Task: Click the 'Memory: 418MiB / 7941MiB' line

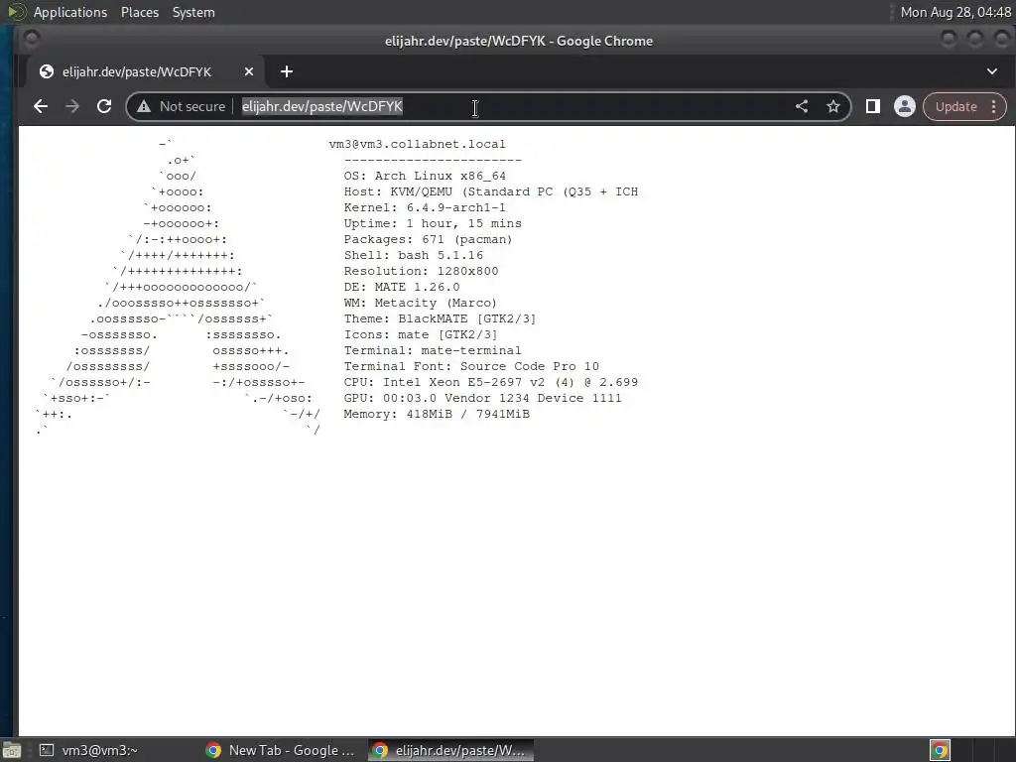Action: [x=437, y=414]
